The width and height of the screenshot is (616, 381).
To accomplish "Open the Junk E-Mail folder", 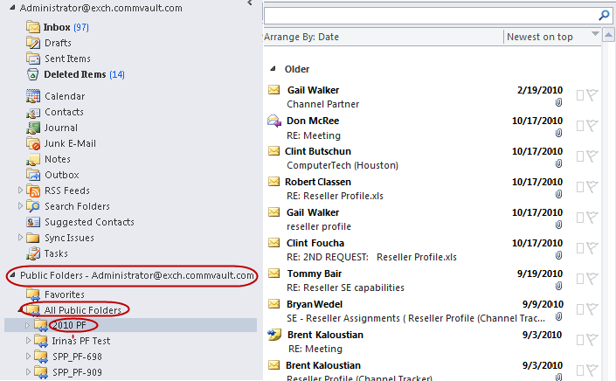I will 70,143.
